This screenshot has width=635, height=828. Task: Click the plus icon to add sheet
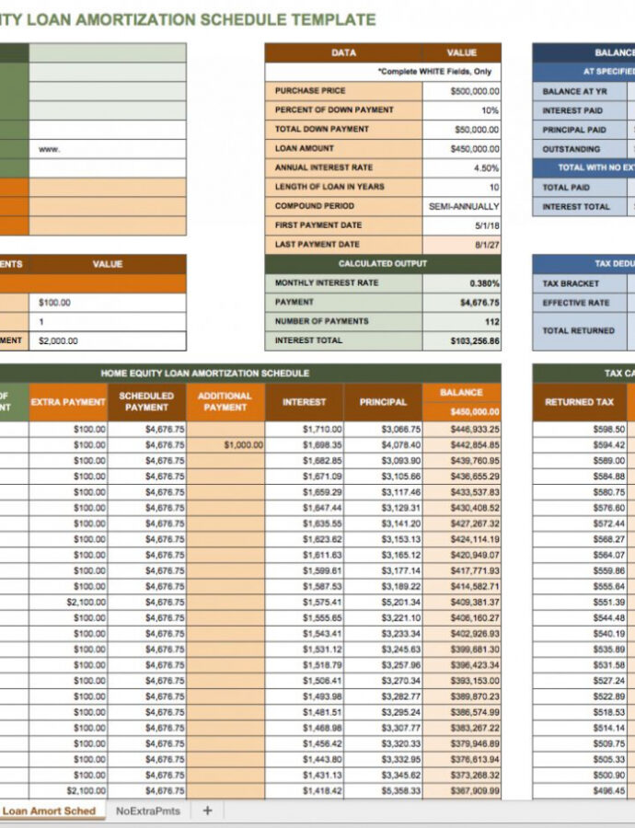207,811
